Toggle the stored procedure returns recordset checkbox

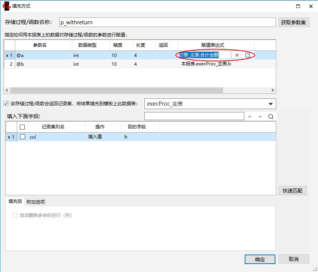pyautogui.click(x=6, y=103)
